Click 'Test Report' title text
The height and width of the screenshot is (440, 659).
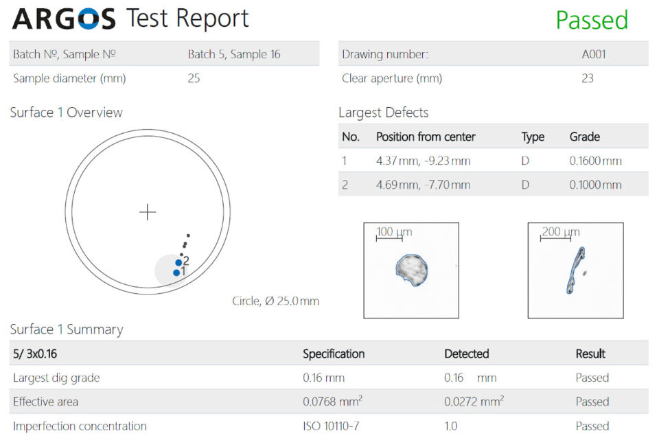pos(188,19)
